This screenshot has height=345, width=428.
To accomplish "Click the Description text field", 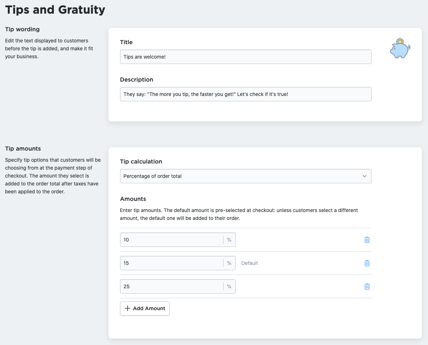I will click(x=245, y=94).
